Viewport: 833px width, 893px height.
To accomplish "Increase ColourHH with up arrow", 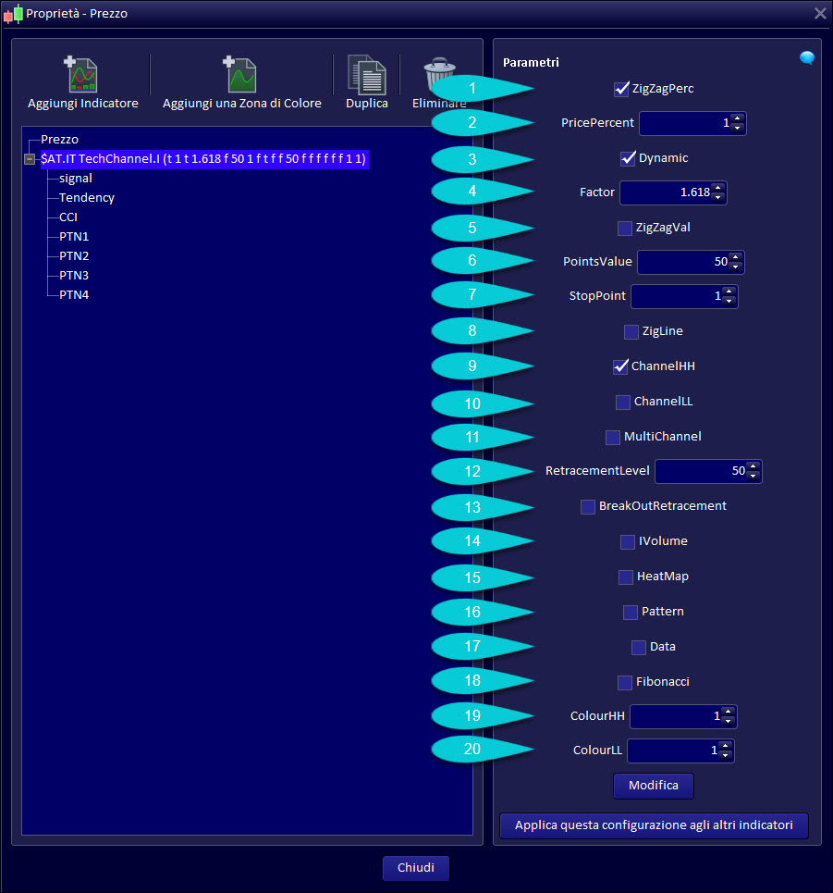I will point(728,712).
